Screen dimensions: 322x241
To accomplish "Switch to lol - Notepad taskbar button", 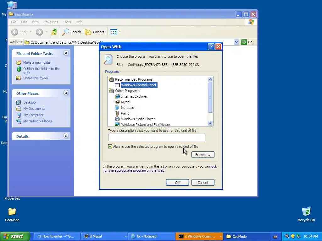I will click(151, 236).
